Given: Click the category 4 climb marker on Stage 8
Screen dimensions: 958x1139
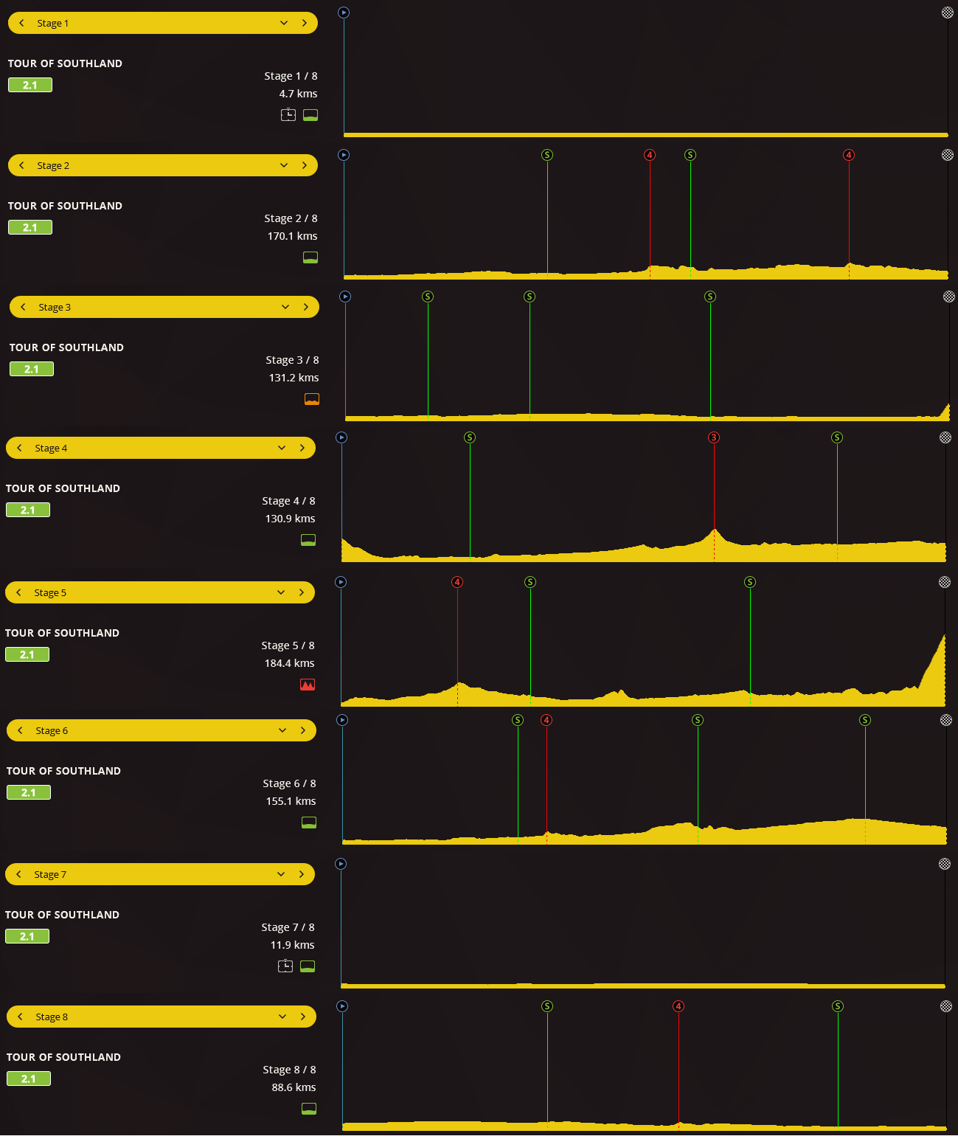Looking at the screenshot, I should [678, 1006].
